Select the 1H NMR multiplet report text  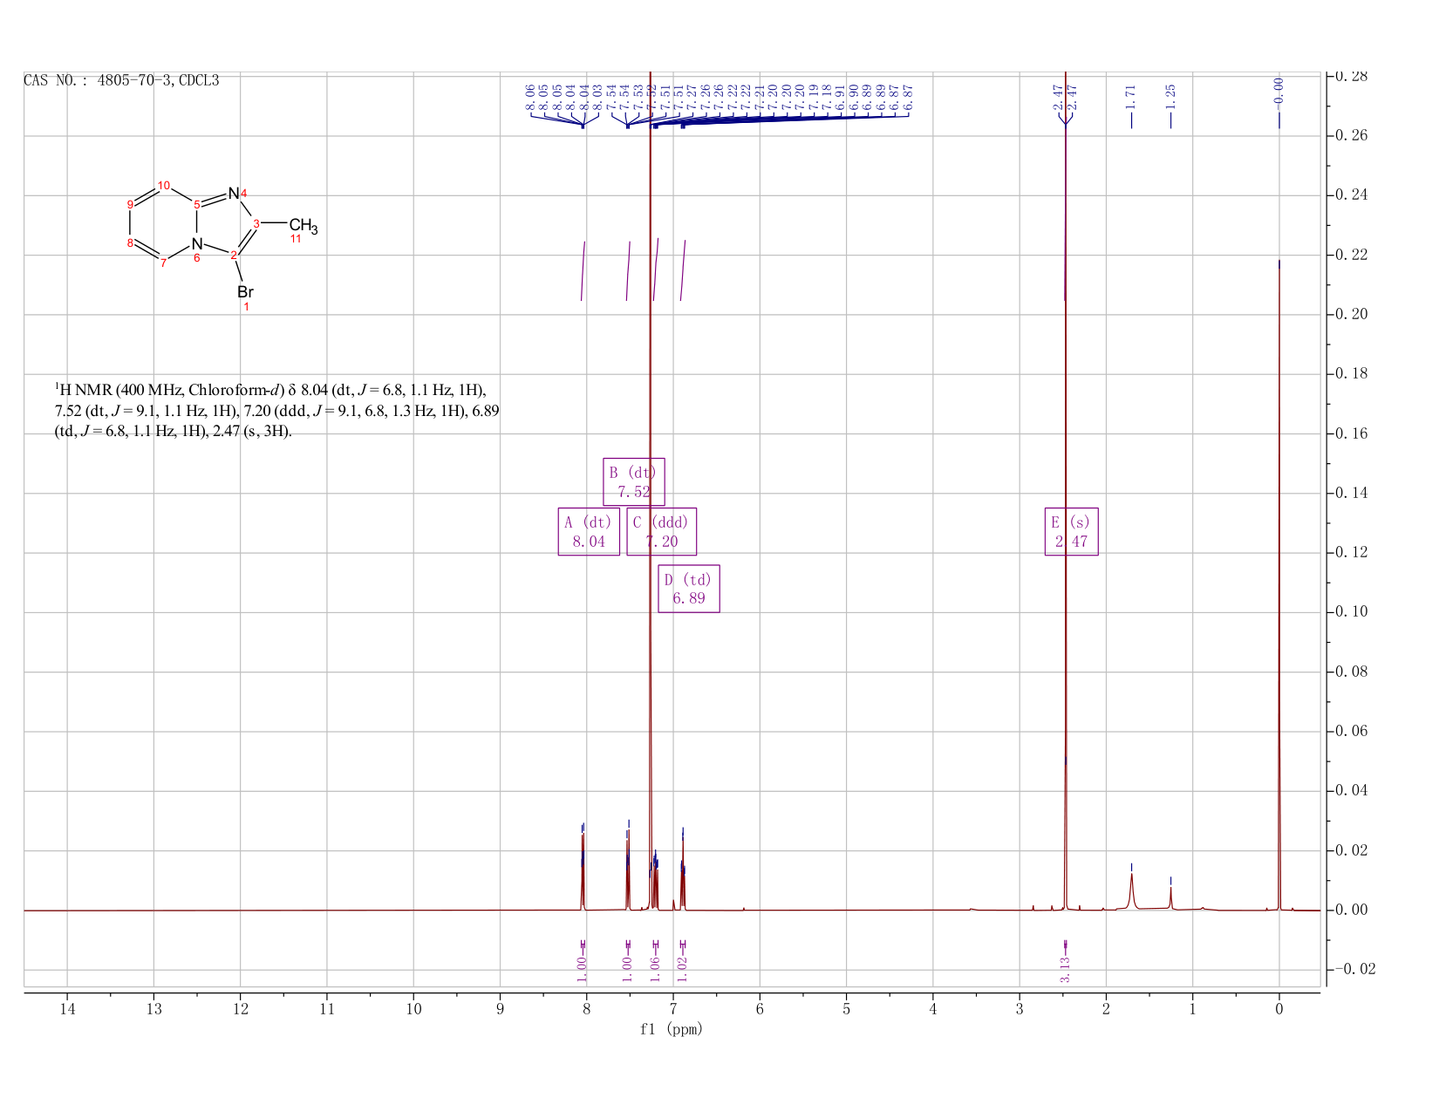click(276, 410)
